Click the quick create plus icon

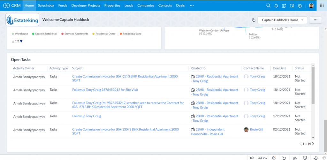tap(284, 6)
